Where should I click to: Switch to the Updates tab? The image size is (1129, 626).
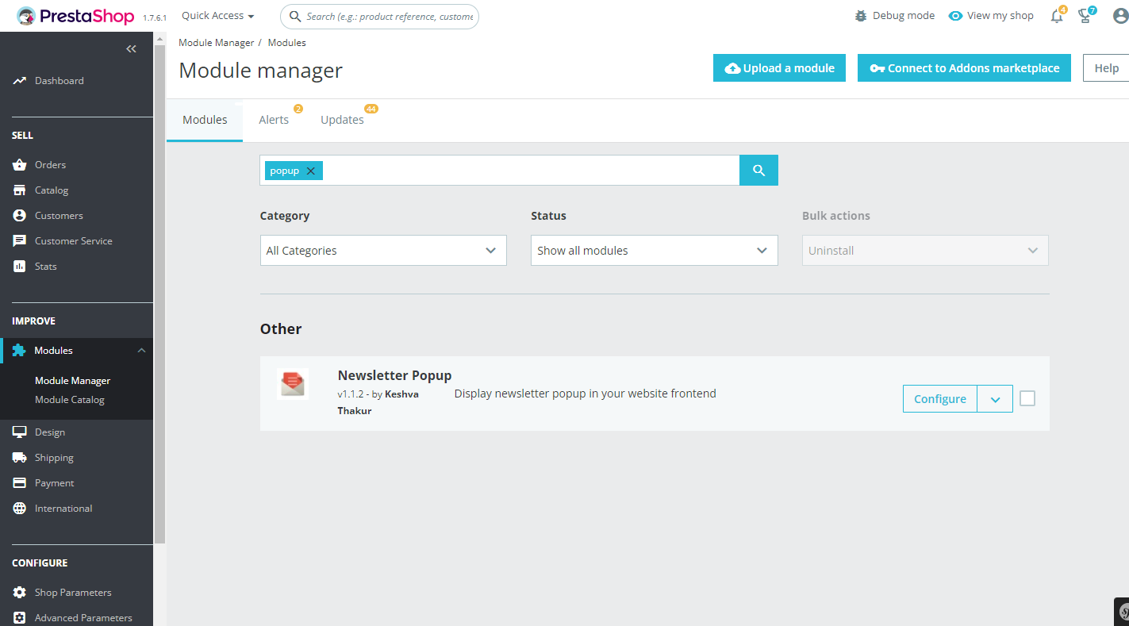click(x=343, y=120)
